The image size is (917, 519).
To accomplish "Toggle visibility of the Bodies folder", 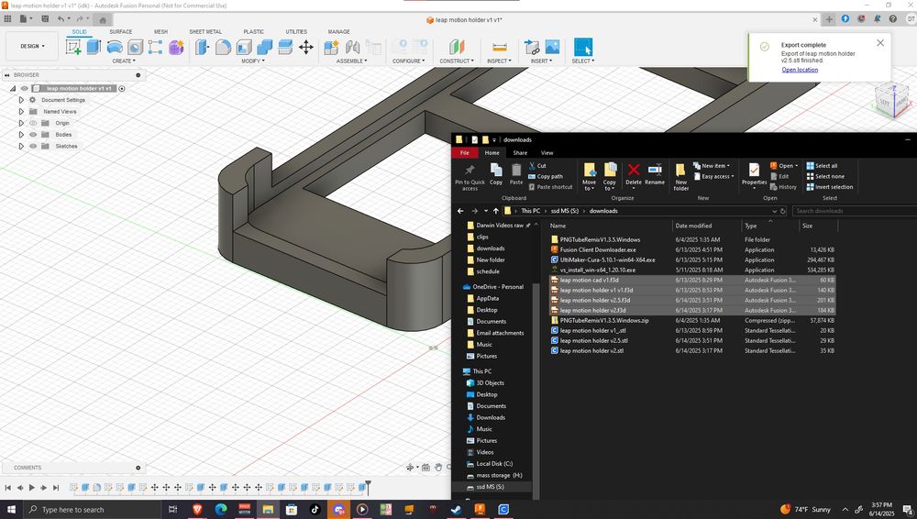I will point(33,135).
